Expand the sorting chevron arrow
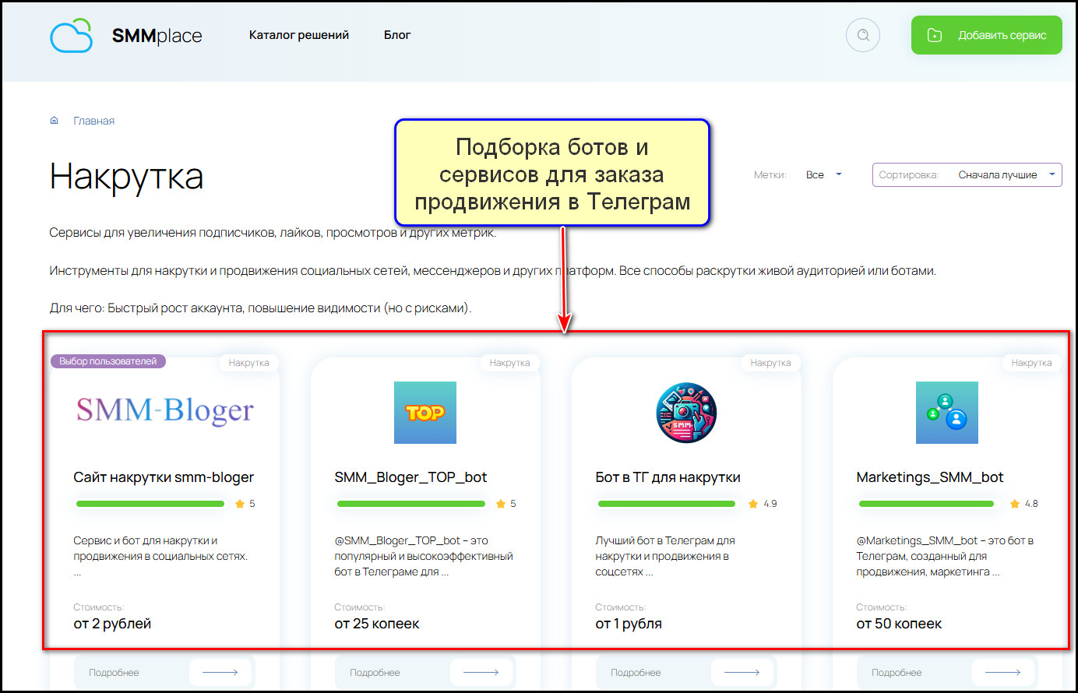Image resolution: width=1078 pixels, height=693 pixels. point(1052,174)
